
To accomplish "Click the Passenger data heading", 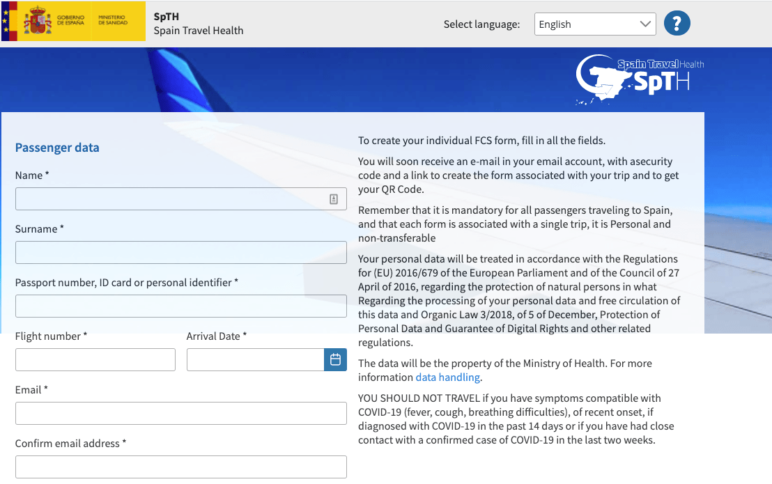I will (57, 148).
